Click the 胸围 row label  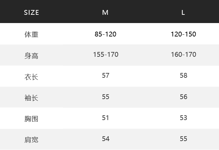tap(31, 119)
